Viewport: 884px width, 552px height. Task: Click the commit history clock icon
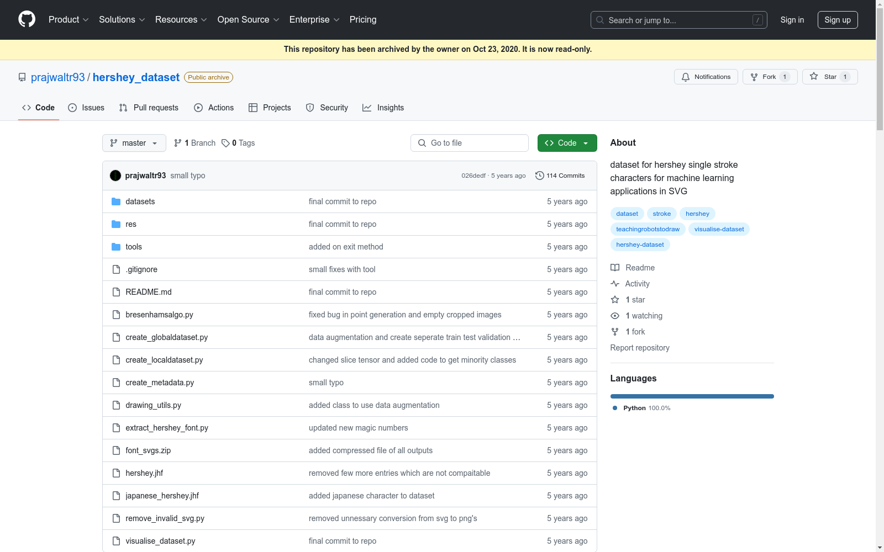coord(540,176)
